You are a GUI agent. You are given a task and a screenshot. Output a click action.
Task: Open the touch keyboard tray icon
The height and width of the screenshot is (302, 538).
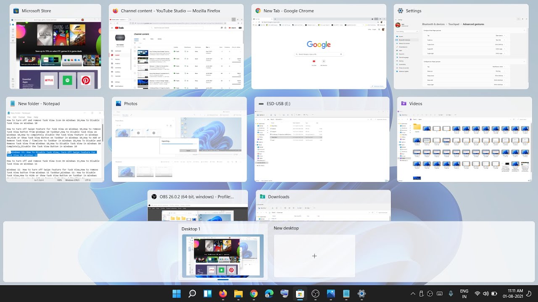(440, 294)
